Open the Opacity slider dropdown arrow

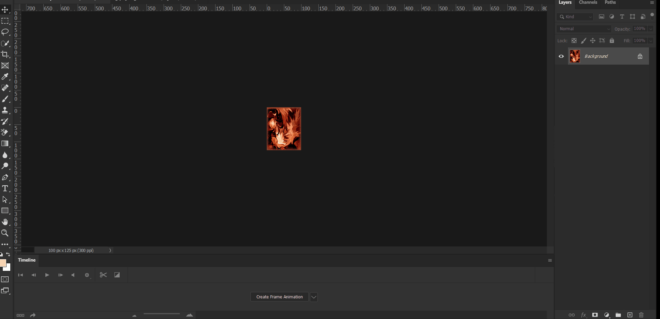(x=651, y=29)
